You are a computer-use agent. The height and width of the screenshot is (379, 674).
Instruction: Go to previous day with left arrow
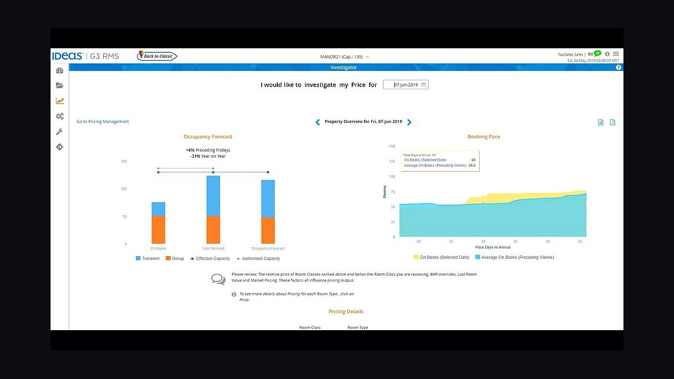coord(318,122)
